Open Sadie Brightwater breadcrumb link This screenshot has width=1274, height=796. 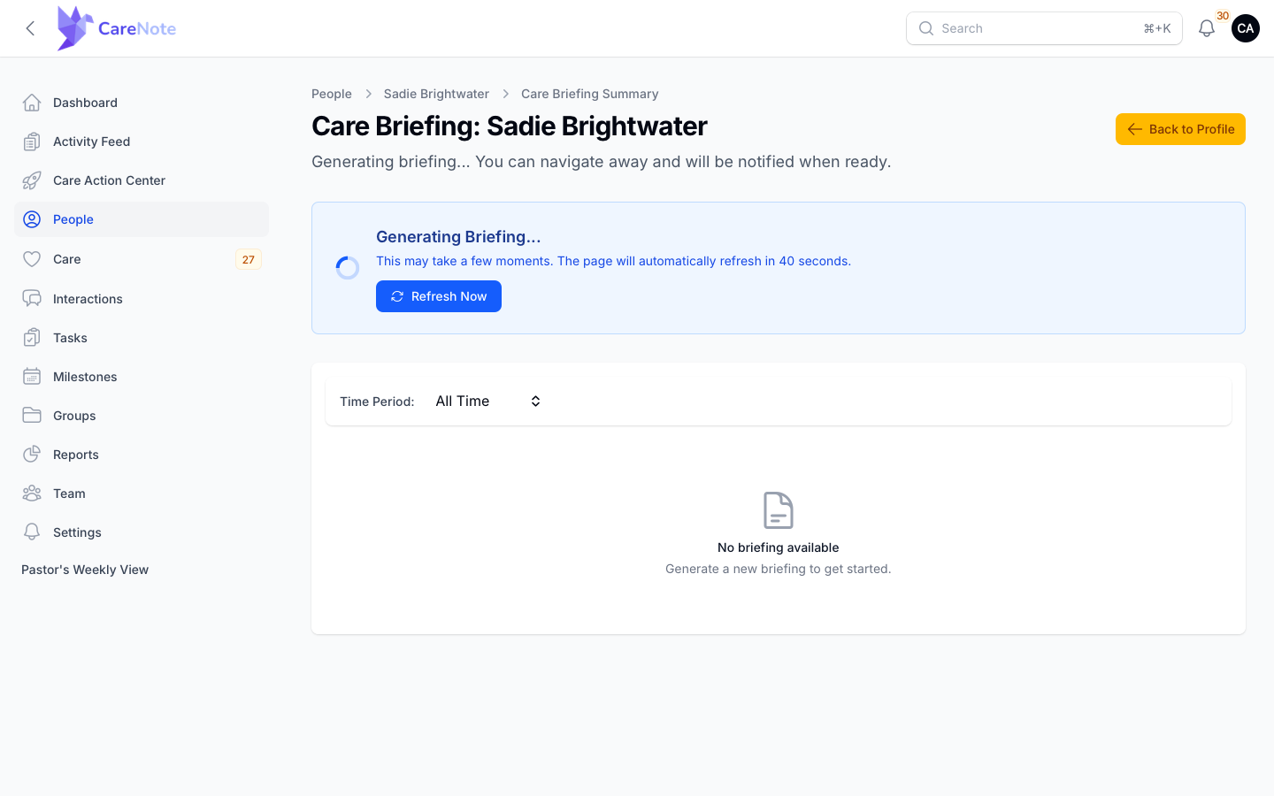click(436, 94)
